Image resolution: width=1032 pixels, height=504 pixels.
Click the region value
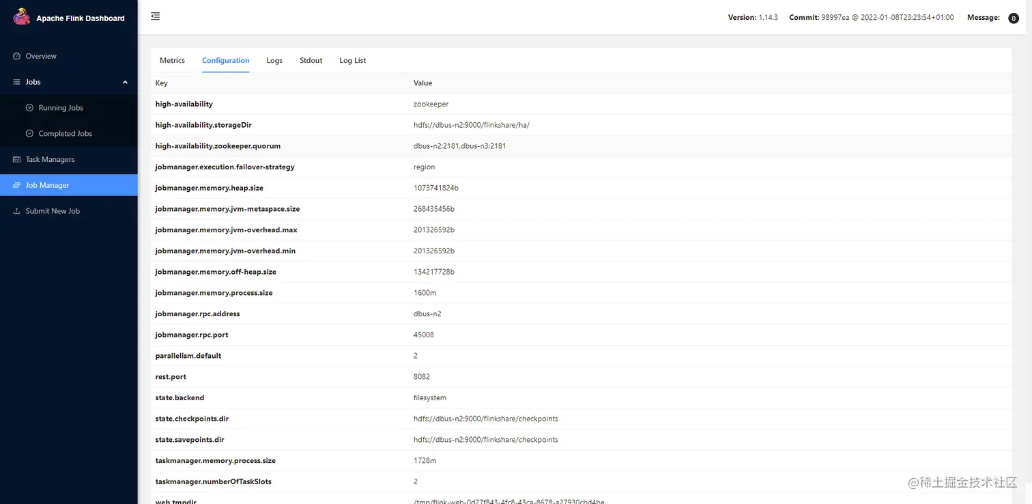(425, 167)
